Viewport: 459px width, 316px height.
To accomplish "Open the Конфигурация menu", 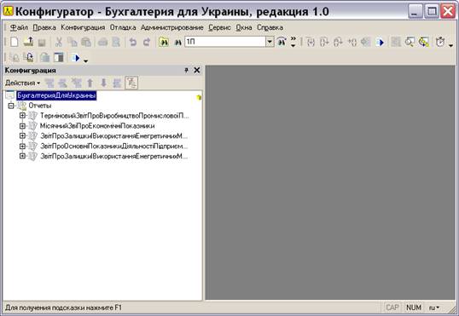I will tap(83, 27).
